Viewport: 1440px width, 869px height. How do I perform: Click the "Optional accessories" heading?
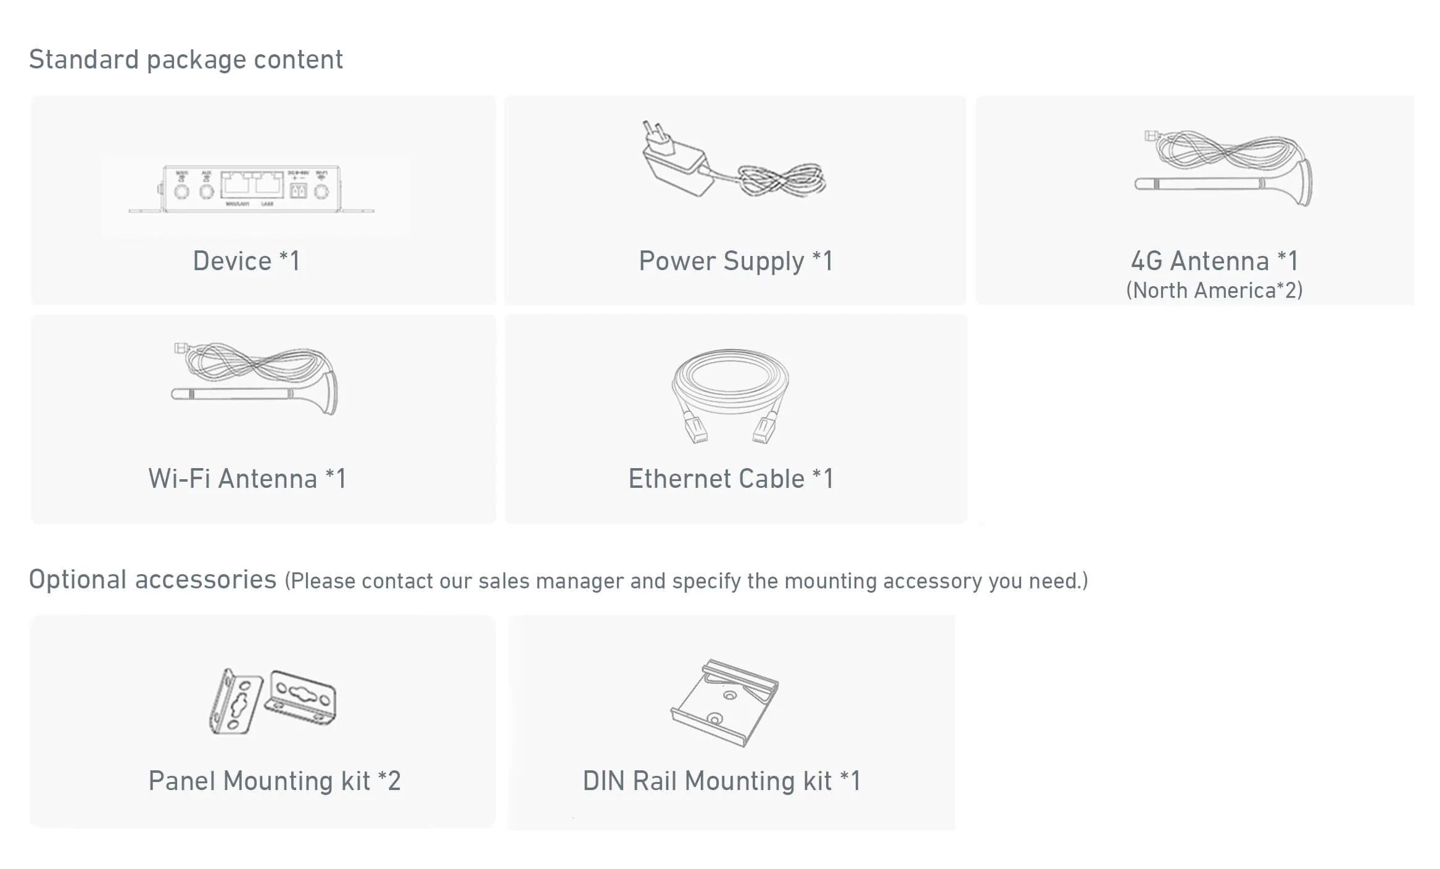tap(152, 580)
